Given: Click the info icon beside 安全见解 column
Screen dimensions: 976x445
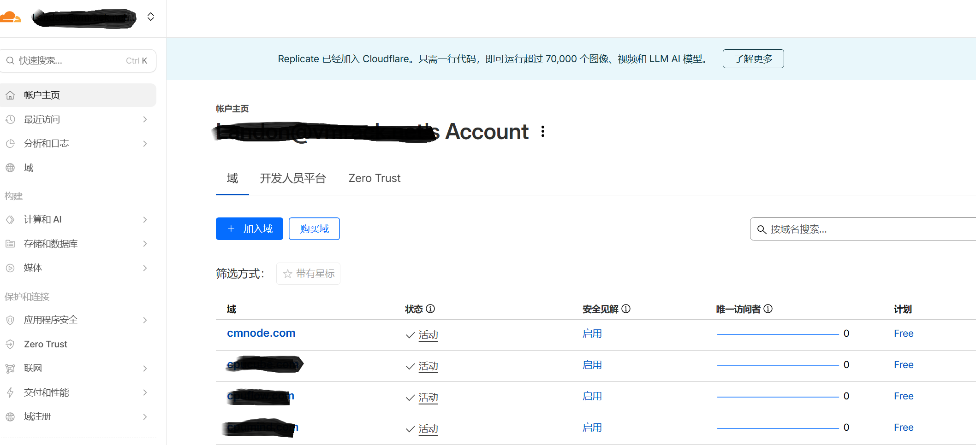Looking at the screenshot, I should (626, 309).
